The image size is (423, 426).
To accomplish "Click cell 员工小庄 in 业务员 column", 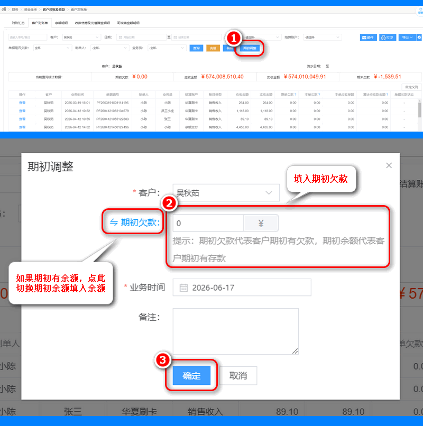I will (168, 111).
